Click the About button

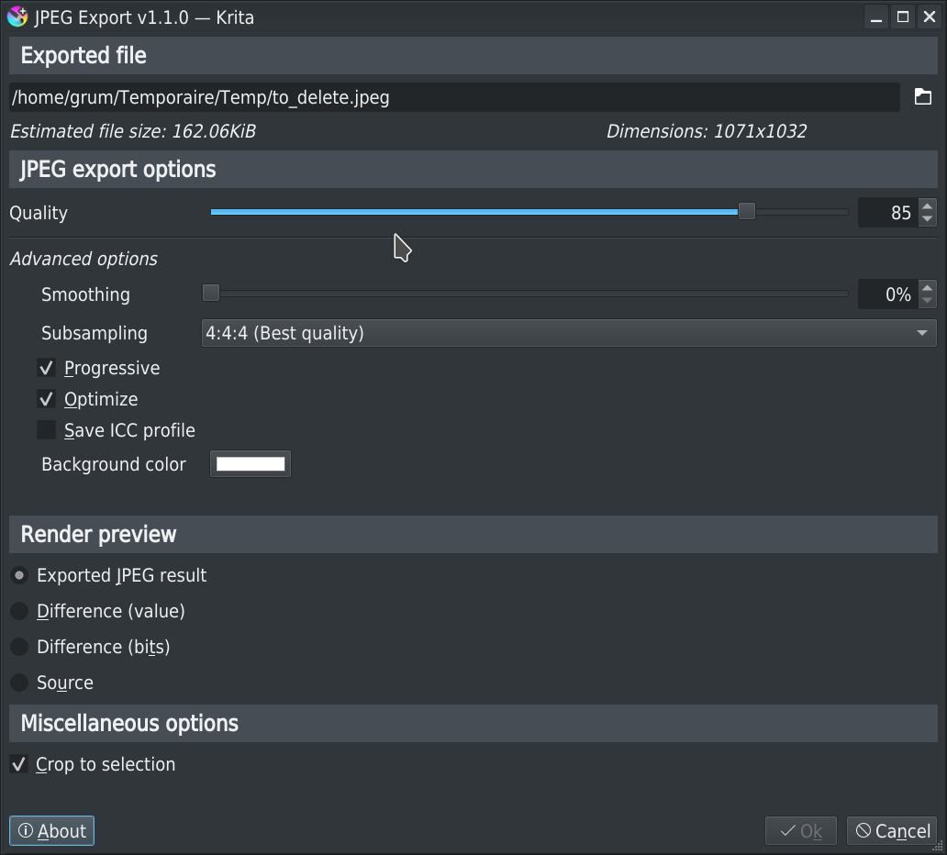pos(51,831)
